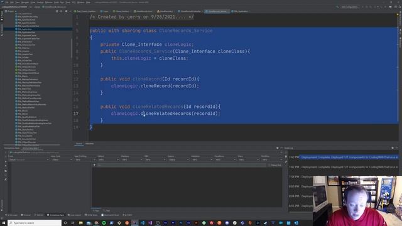Viewport: 402px width, 226px height.
Task: Open the TODO tool window tab
Action: 128,215
